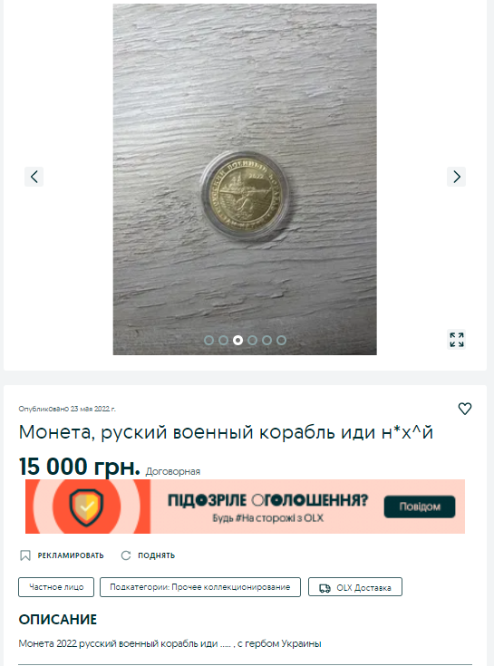Click the Рекламировать link
Viewport: 494px width, 666px height.
tap(71, 555)
